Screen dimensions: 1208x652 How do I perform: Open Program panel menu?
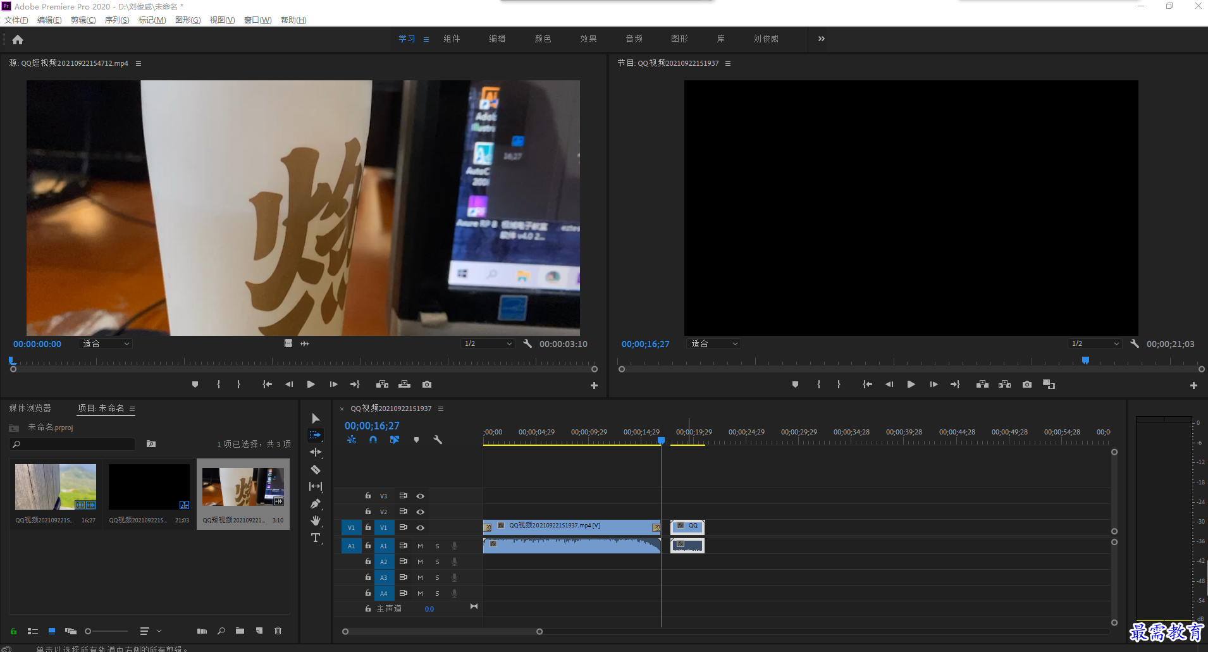click(x=728, y=63)
